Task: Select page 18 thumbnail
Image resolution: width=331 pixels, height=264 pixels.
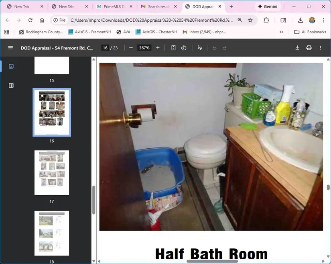Action: [x=52, y=233]
